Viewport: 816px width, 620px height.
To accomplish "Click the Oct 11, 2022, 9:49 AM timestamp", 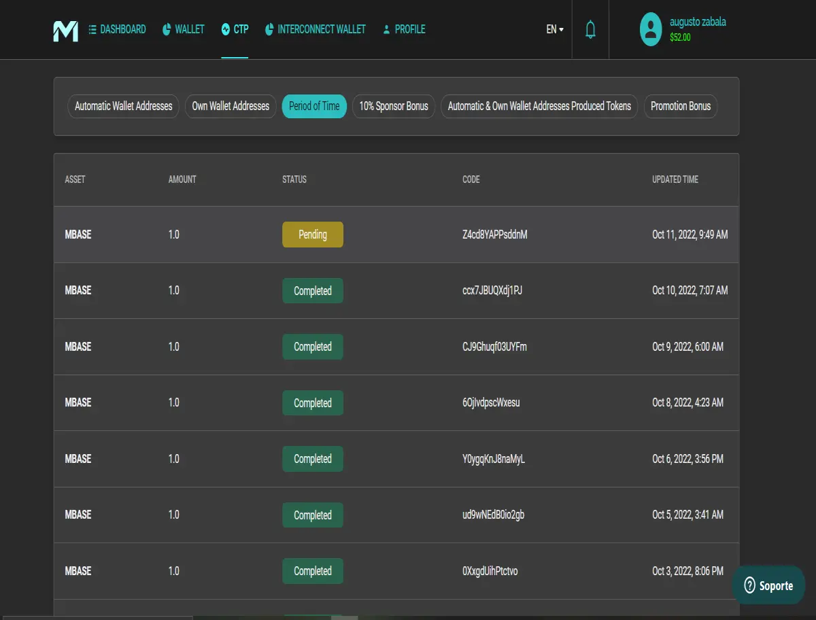I will [x=690, y=235].
